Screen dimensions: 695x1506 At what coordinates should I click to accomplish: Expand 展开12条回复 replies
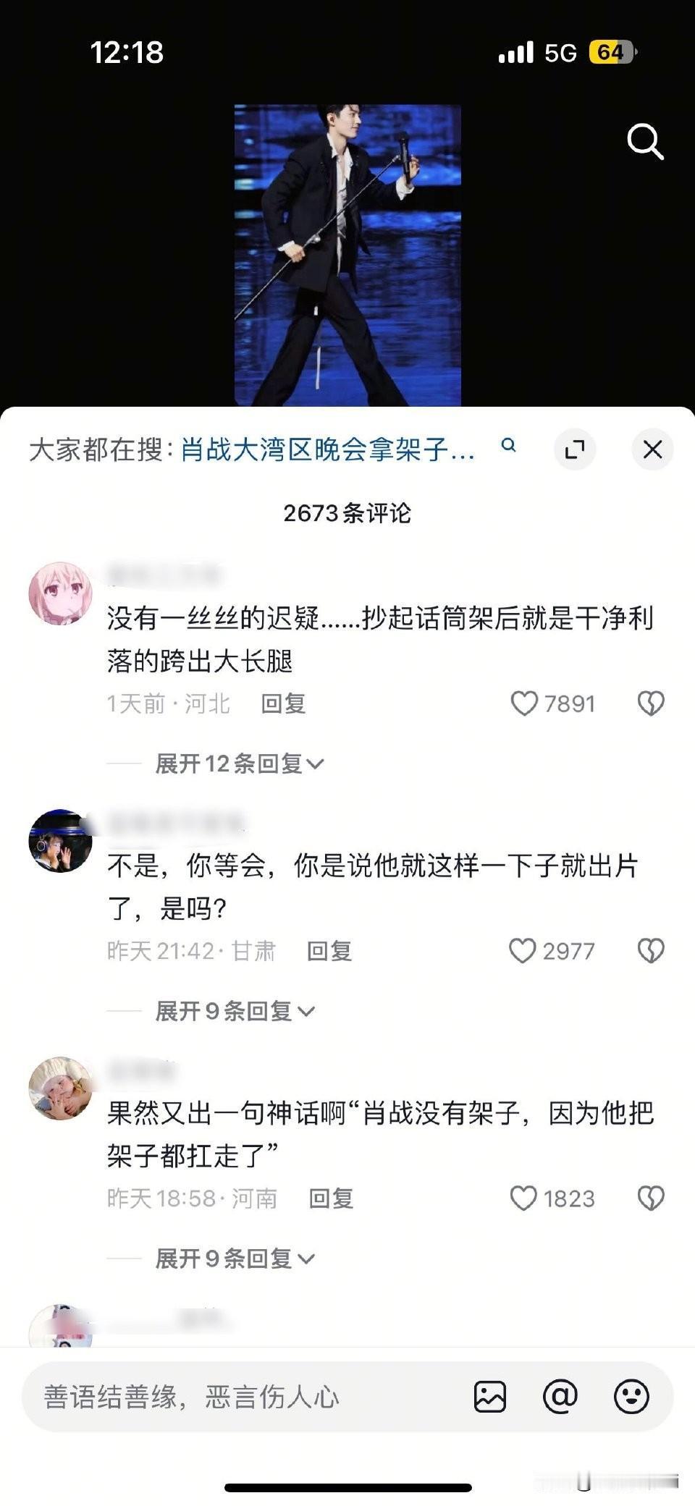[x=240, y=763]
